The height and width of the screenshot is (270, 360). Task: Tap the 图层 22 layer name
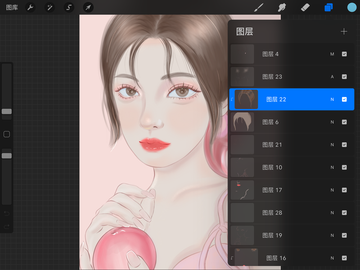click(x=276, y=99)
